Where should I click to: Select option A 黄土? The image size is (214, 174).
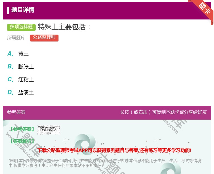point(23,54)
